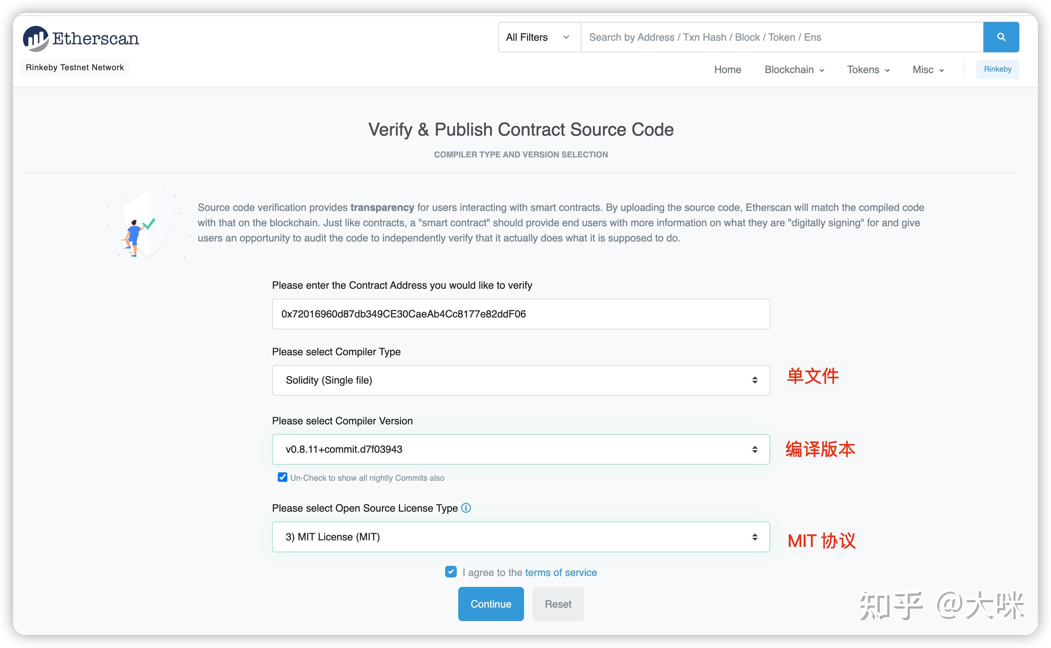Click the Etherscan logo

tap(81, 38)
